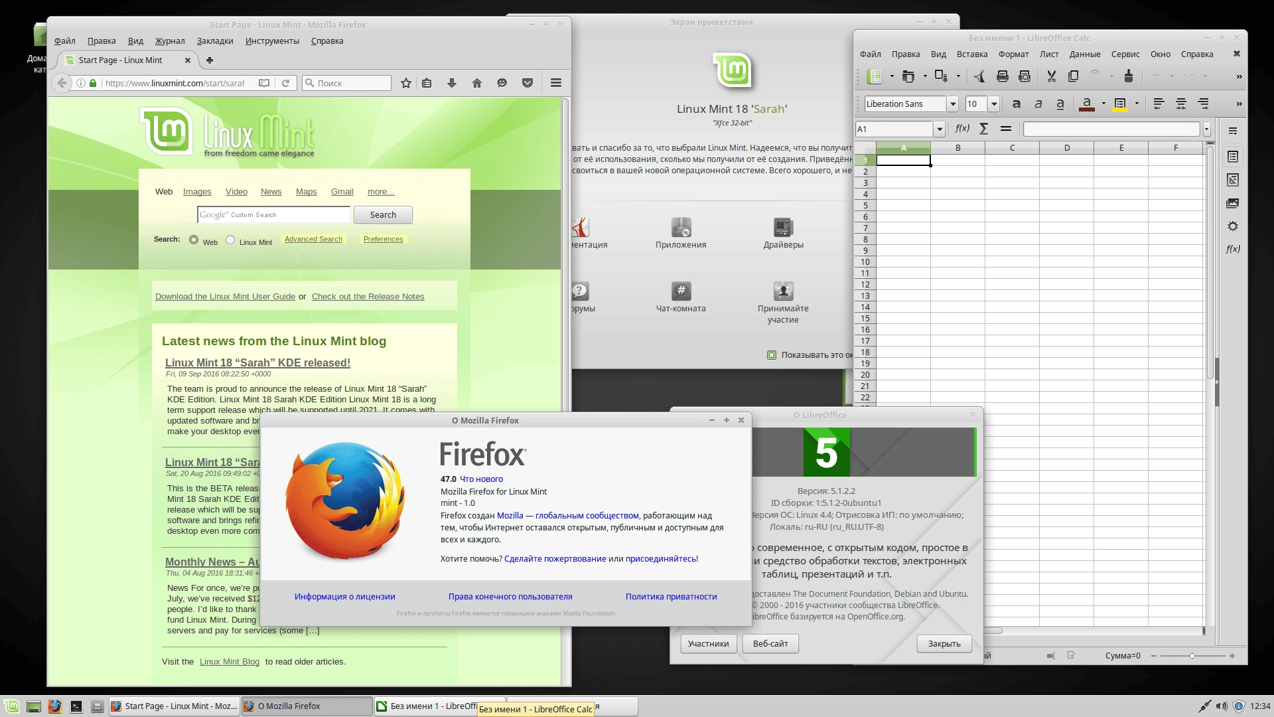Open the Что нового link in About Firefox

[481, 479]
